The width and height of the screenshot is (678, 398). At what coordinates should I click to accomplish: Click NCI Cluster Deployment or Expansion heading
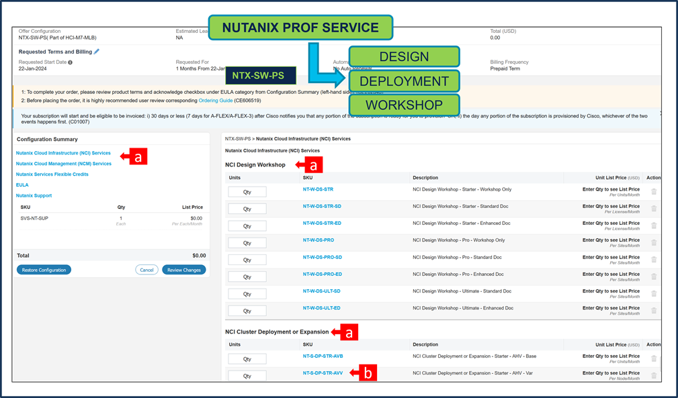click(x=277, y=332)
